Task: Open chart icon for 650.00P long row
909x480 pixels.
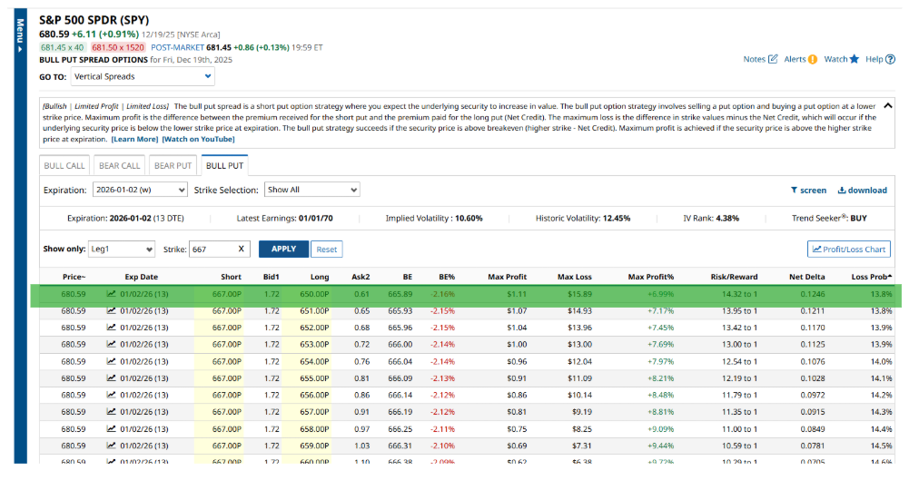Action: [x=111, y=294]
